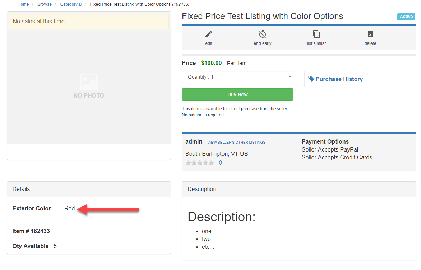Go to Home in breadcrumb
421x270 pixels.
(23, 4)
